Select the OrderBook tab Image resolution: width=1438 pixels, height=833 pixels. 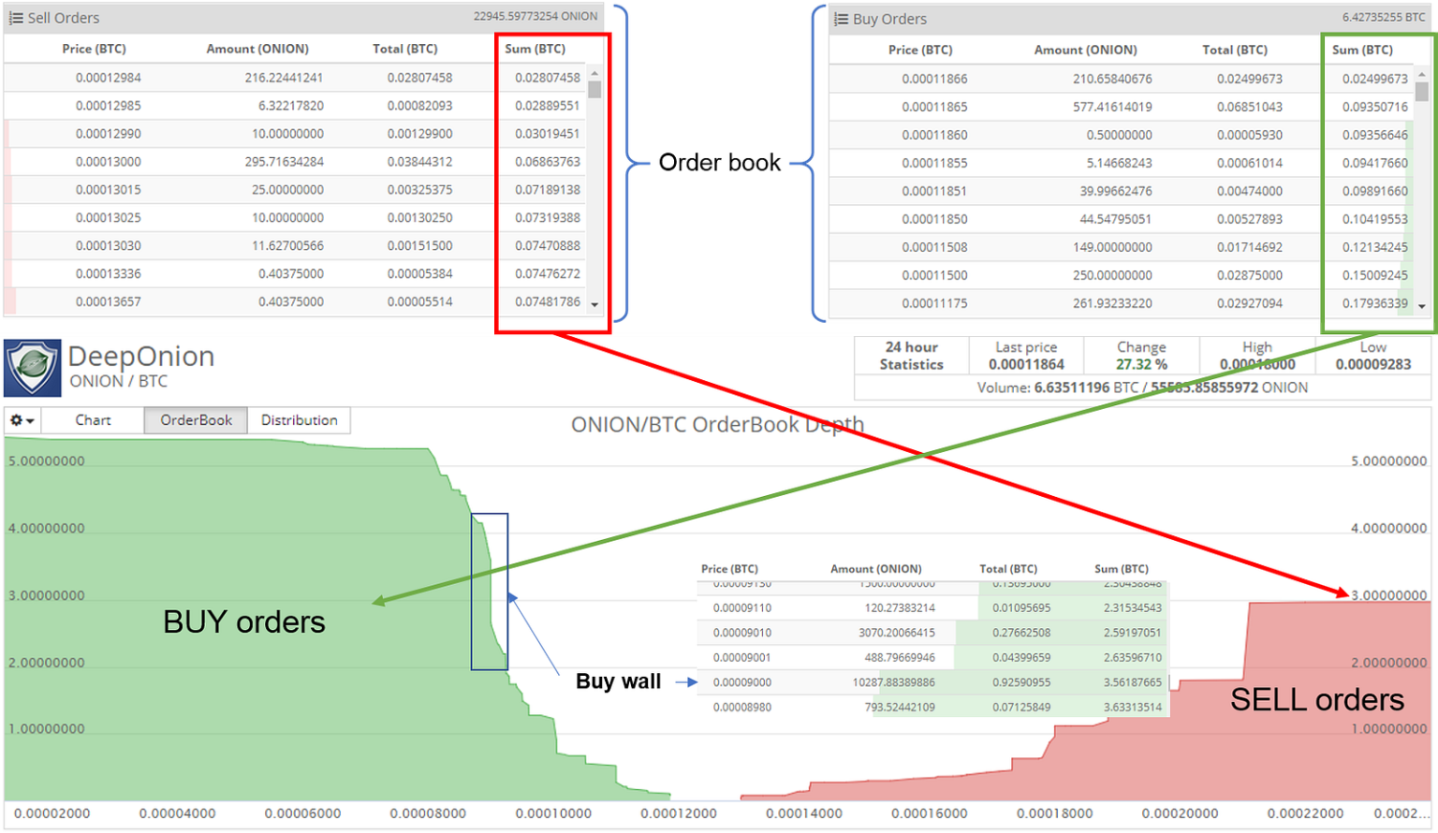pyautogui.click(x=195, y=419)
